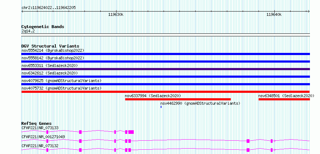Click the 119630k ruler tick label
The width and height of the screenshot is (320, 154).
click(x=116, y=14)
